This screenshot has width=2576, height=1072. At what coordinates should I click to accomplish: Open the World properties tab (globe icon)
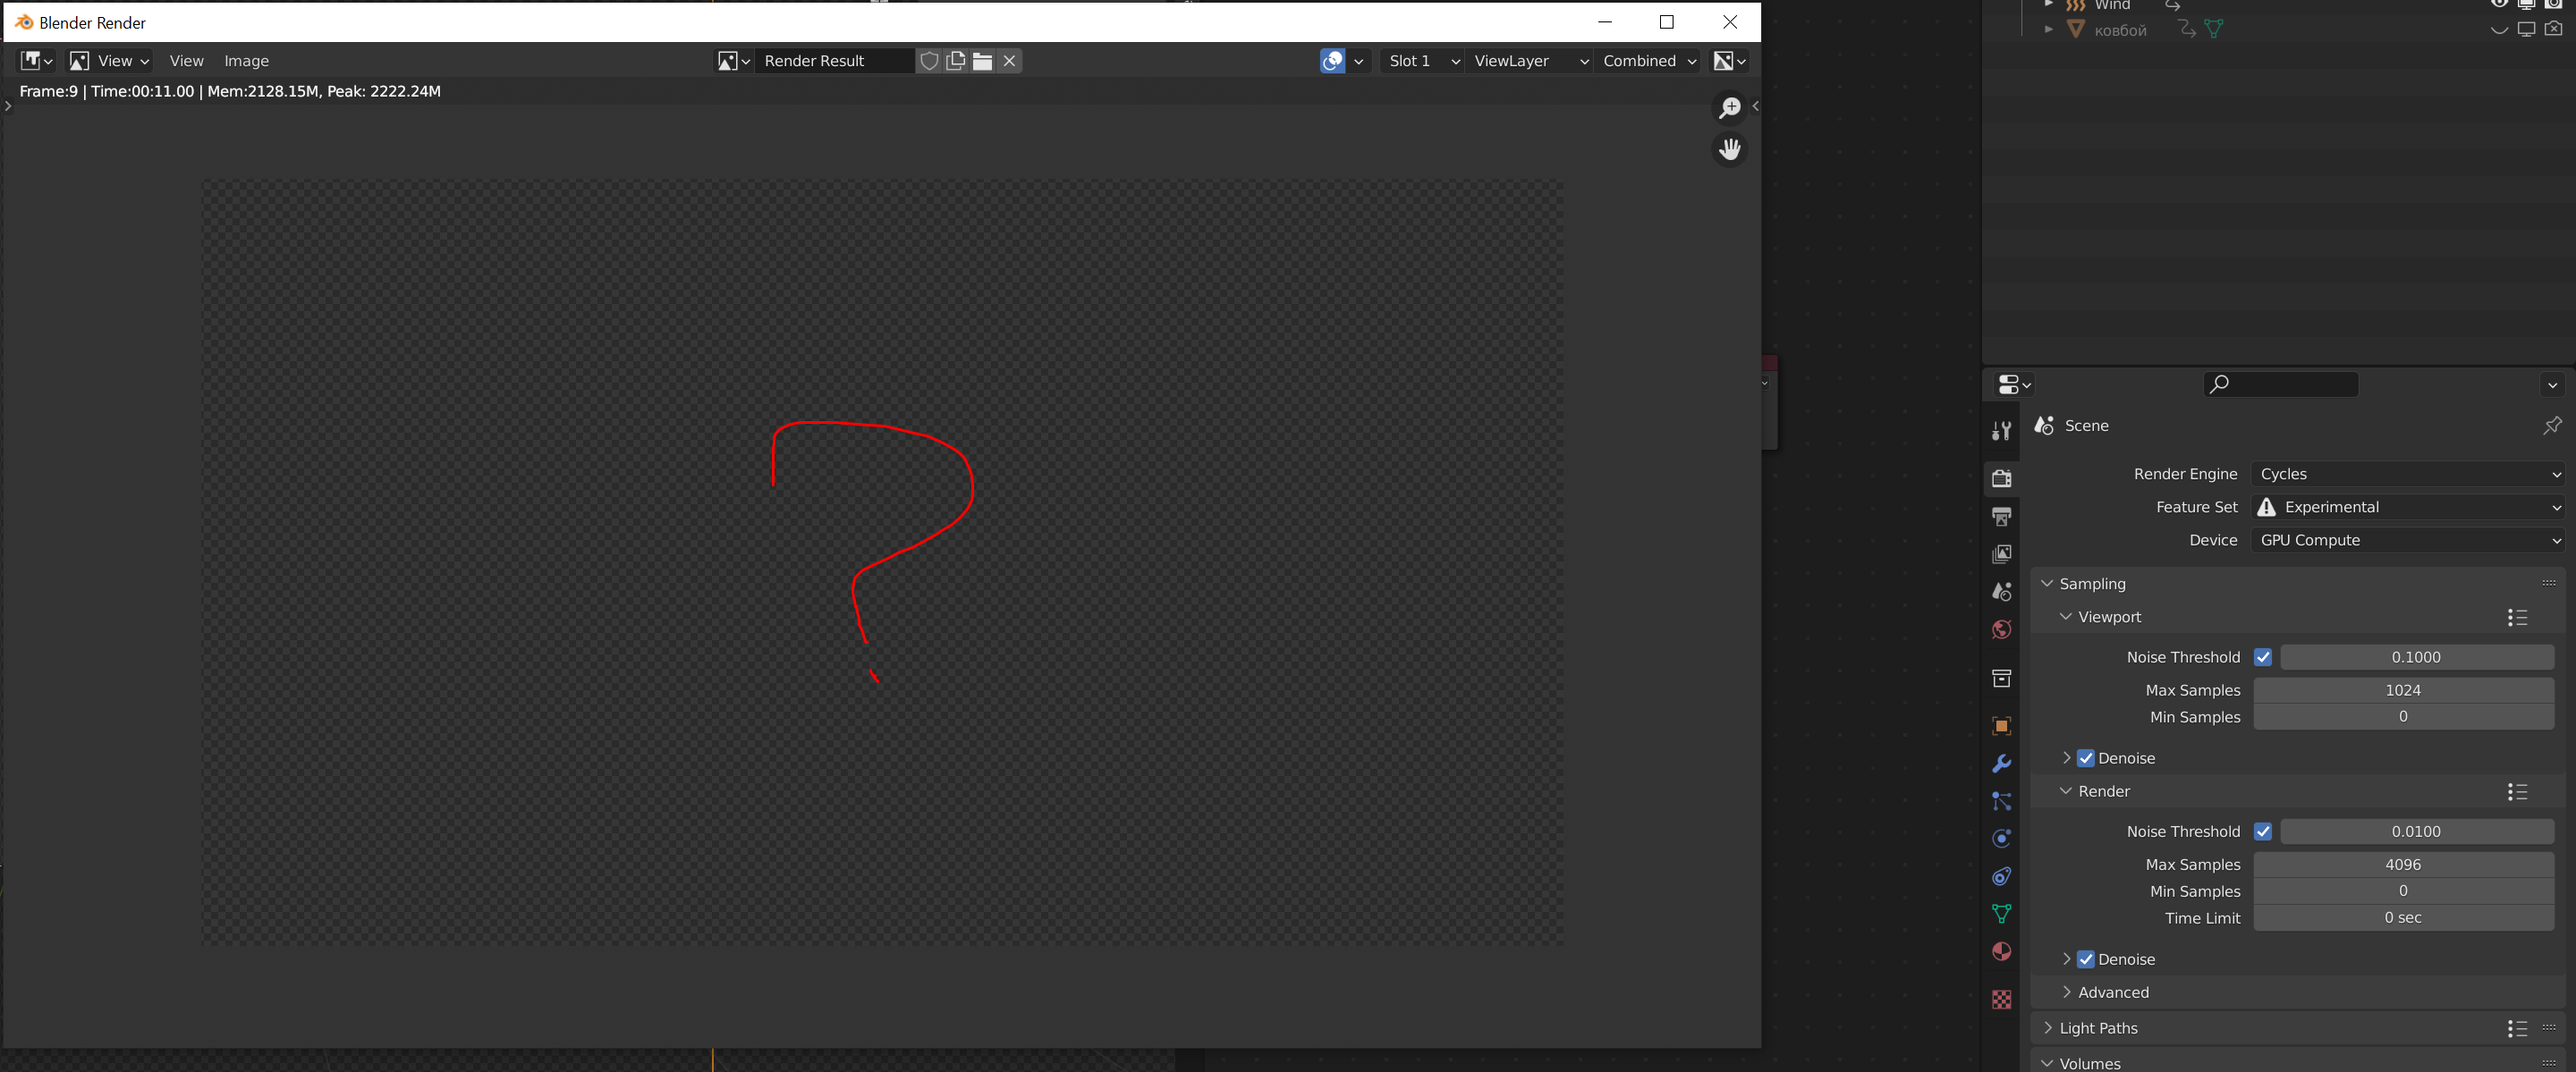click(x=2001, y=629)
